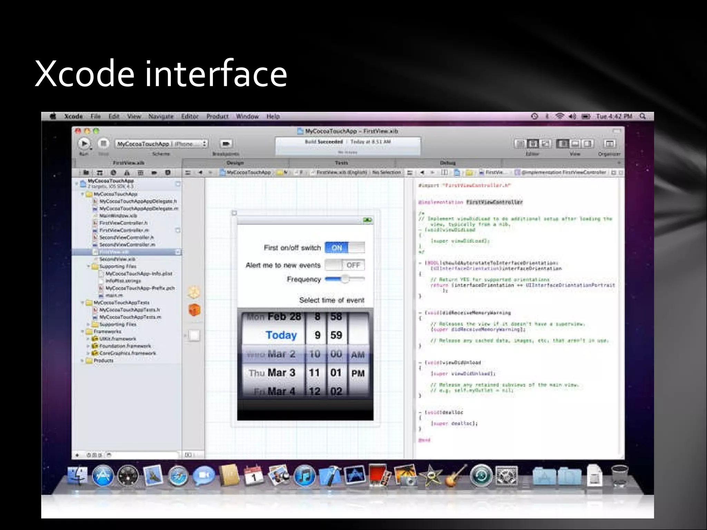Open iTunes from the Dock
707x530 pixels.
[304, 476]
